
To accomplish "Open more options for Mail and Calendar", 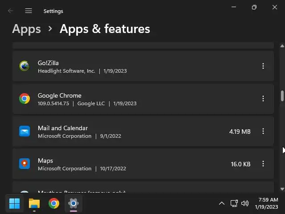I will click(263, 131).
